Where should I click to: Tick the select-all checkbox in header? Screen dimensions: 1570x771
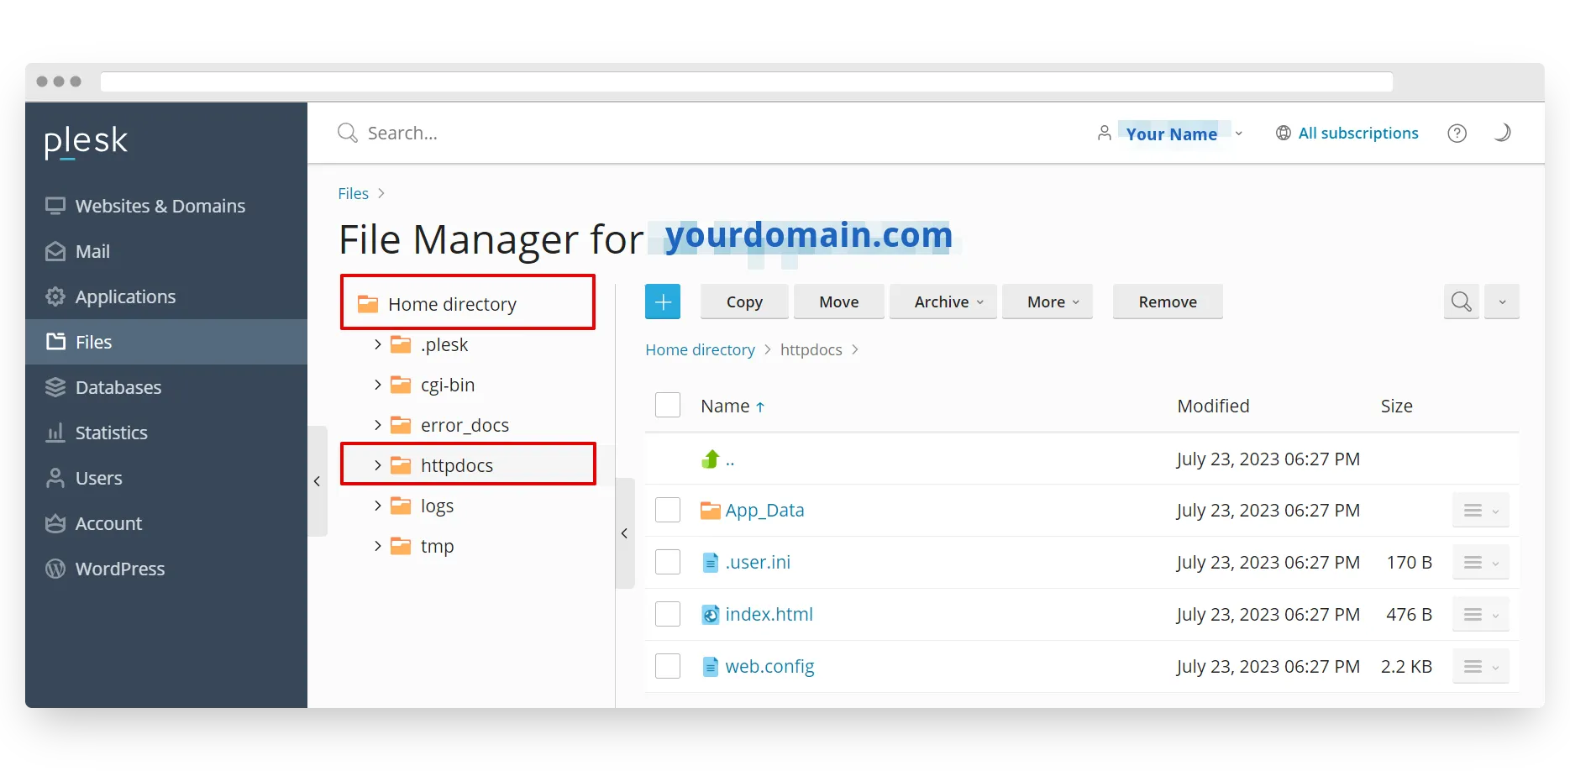pyautogui.click(x=668, y=405)
